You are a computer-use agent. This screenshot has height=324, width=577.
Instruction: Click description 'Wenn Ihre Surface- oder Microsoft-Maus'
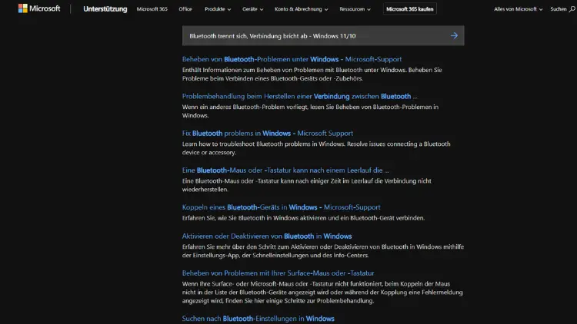tap(322, 293)
